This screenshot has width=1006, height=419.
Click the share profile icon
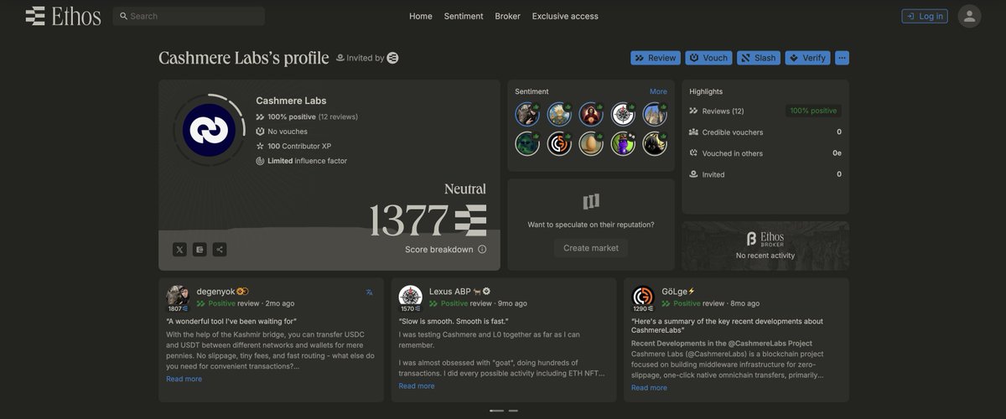[x=220, y=249]
